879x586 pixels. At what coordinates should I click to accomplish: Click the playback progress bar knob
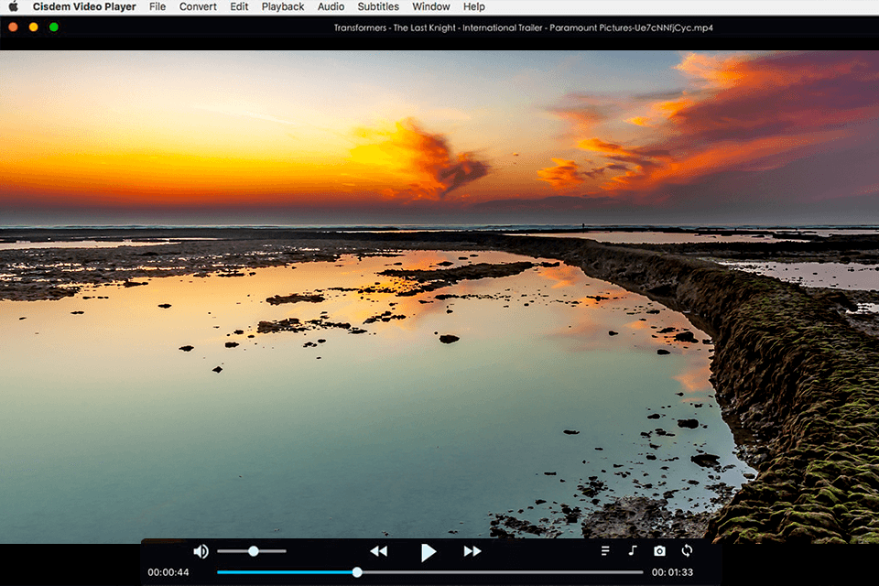click(357, 572)
